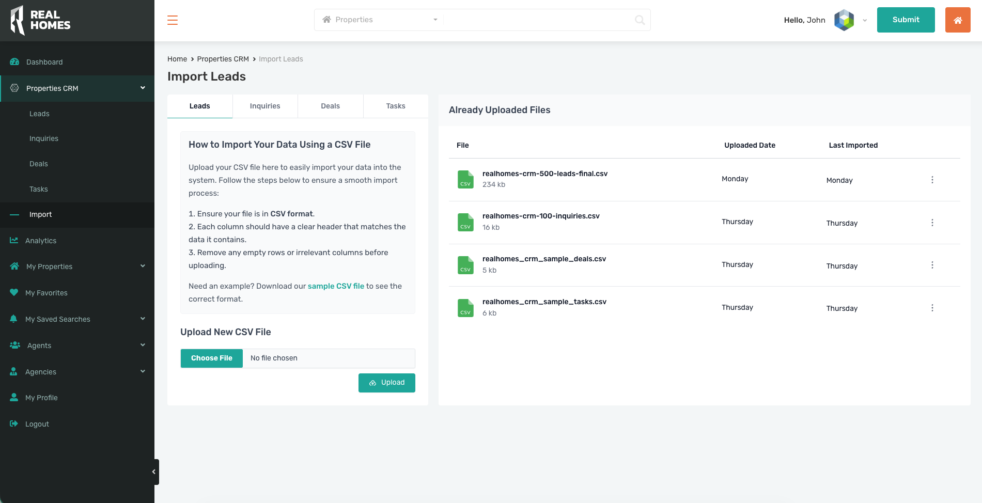Screen dimensions: 982x503
Task: Click the search magnifier icon
Action: click(x=640, y=20)
